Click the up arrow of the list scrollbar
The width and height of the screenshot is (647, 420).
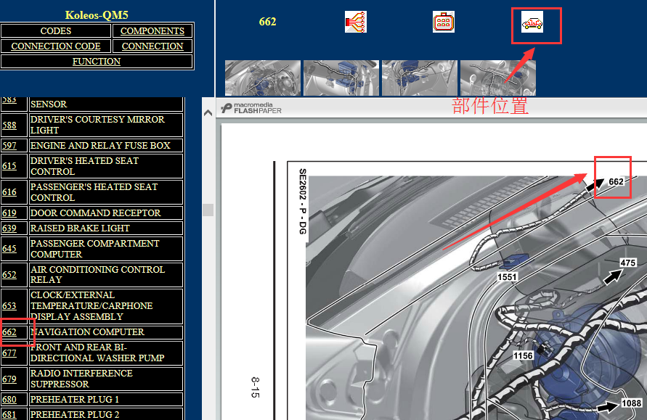click(x=208, y=112)
